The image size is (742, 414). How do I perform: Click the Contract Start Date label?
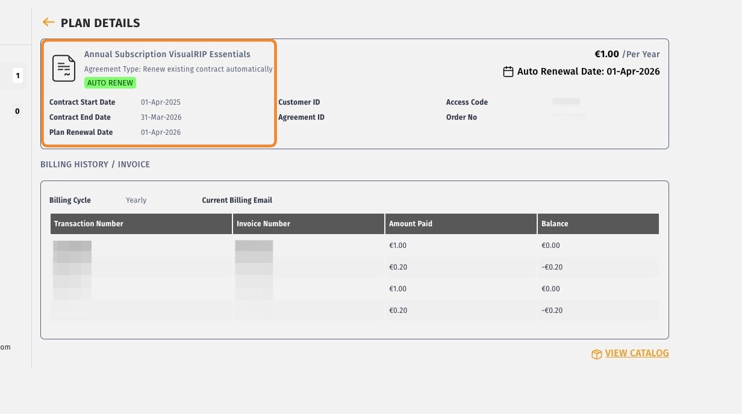[82, 102]
